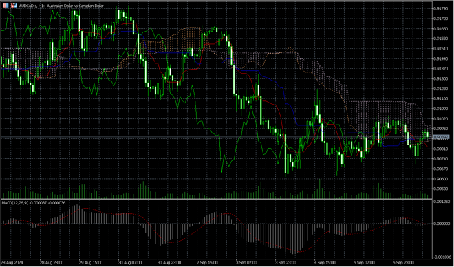The image size is (454, 267).
Task: Click the 0.91020 price axis label
Action: tap(441, 119)
